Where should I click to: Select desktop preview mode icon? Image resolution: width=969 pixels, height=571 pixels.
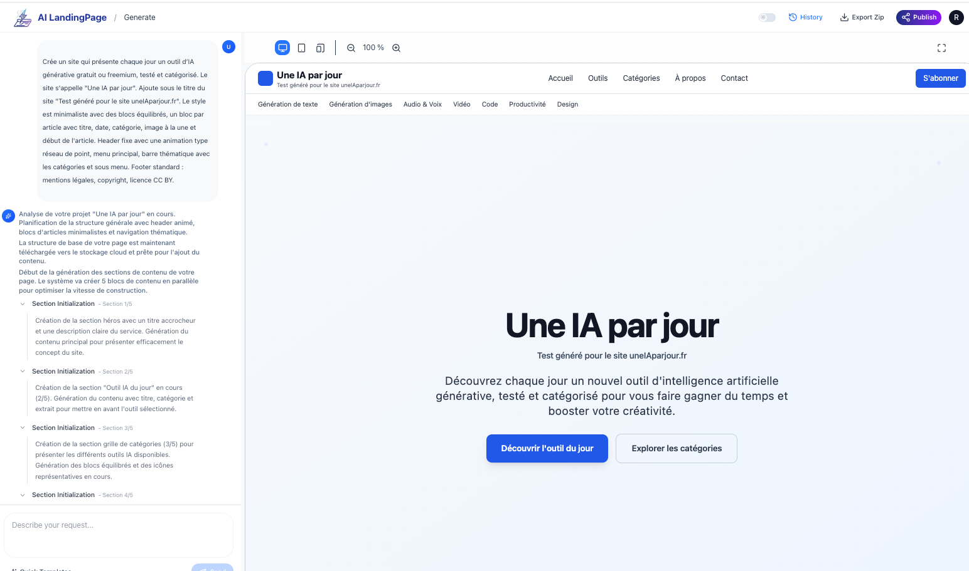tap(282, 48)
